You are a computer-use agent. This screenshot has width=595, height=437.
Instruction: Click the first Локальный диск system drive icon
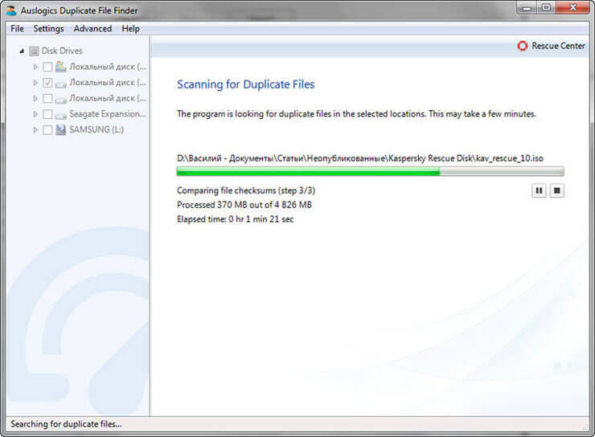click(61, 67)
